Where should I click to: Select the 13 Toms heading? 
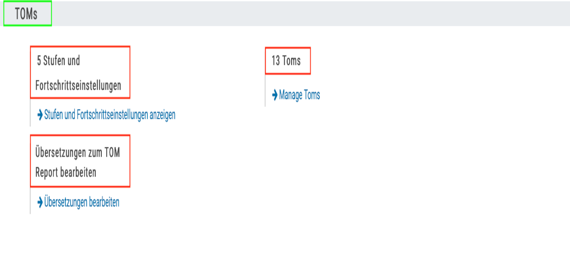click(x=287, y=61)
